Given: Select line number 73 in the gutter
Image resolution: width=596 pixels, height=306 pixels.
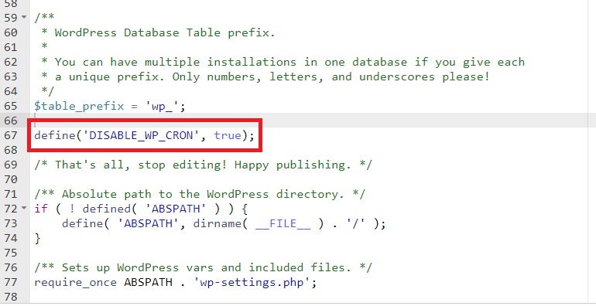Looking at the screenshot, I should click(x=11, y=223).
